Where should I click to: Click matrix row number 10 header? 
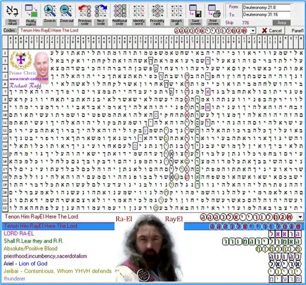[x=5, y=115]
